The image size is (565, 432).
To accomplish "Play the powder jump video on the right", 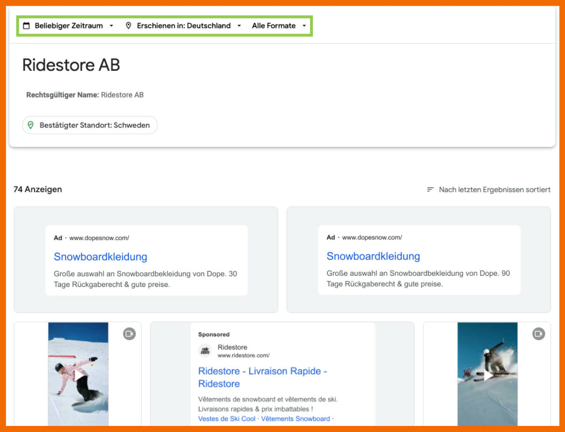I will 487,376.
